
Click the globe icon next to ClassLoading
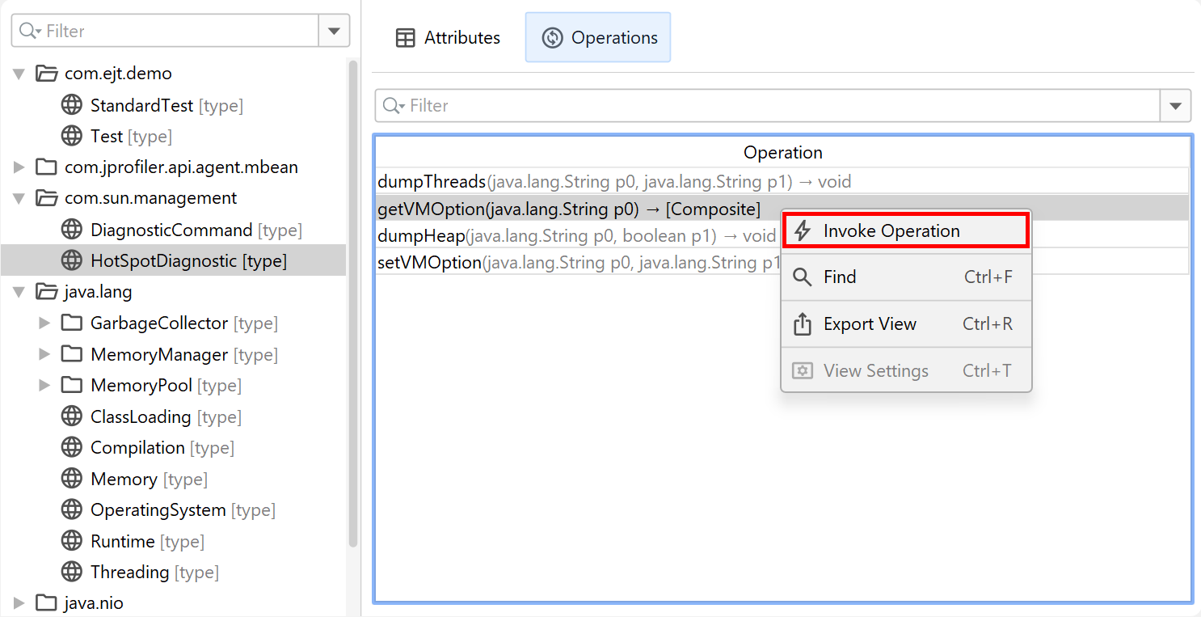[72, 416]
